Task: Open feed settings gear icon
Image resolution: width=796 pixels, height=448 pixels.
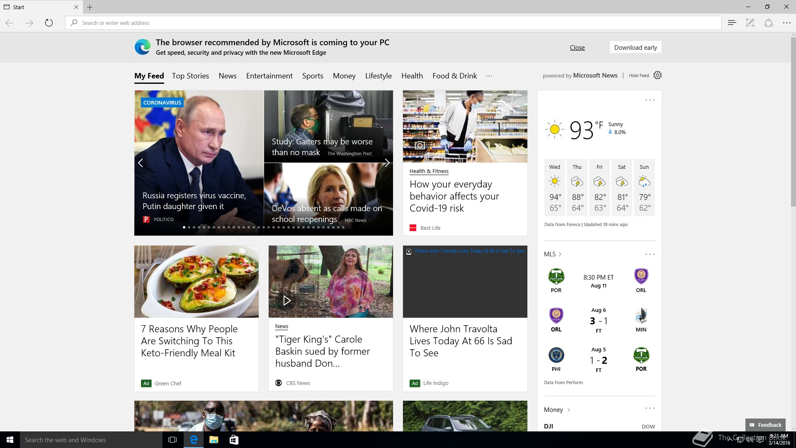Action: [658, 75]
